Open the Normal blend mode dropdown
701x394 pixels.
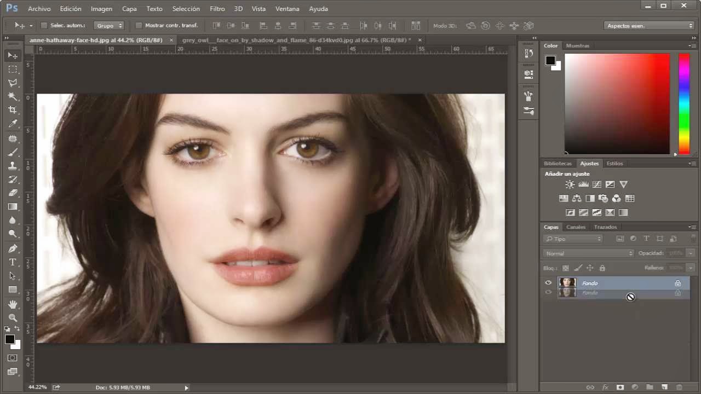589,253
